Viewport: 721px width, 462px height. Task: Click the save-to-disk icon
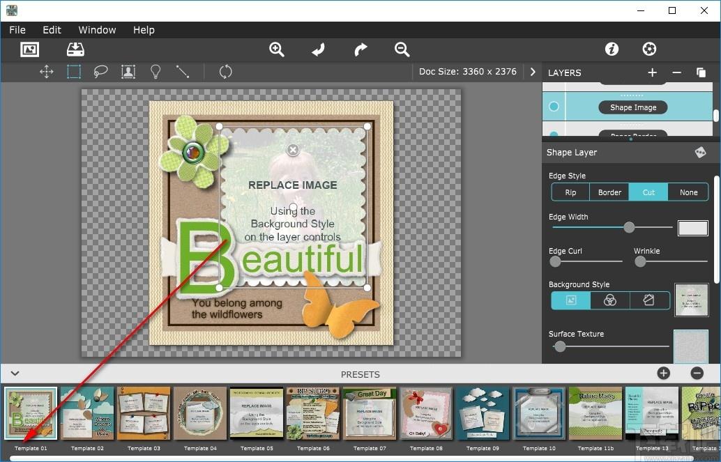[75, 49]
